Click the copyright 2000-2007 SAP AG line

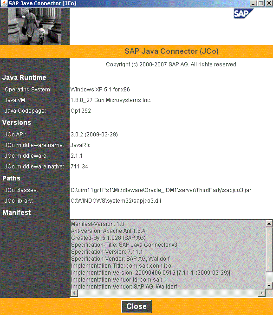[172, 64]
